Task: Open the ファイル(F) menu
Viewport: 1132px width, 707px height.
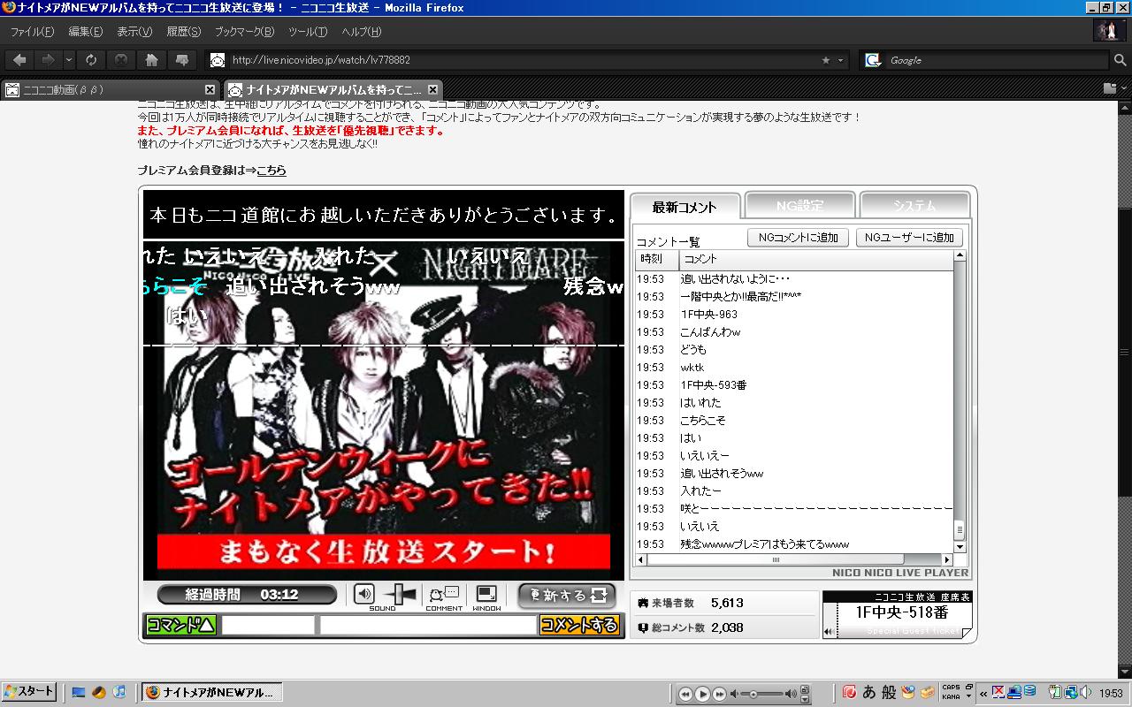Action: (x=32, y=32)
